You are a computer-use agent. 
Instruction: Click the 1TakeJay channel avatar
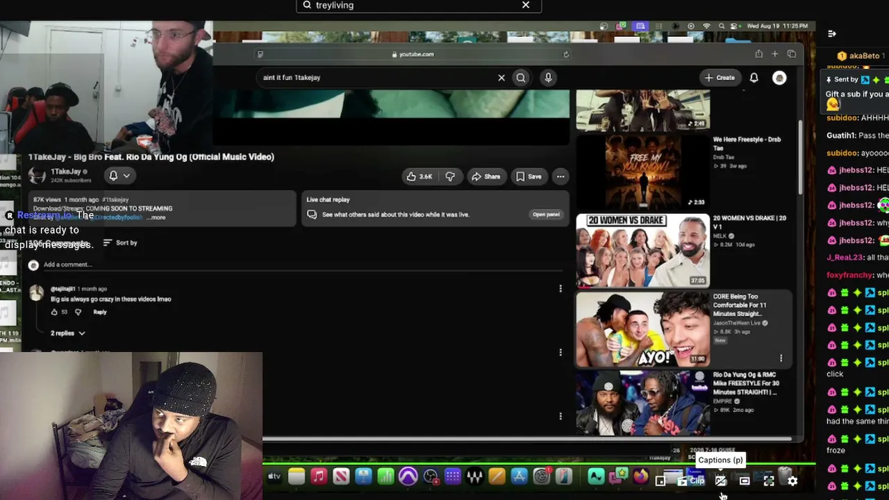(x=37, y=176)
